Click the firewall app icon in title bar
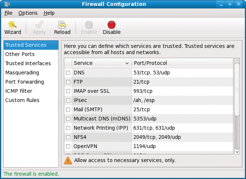 coord(7,4)
